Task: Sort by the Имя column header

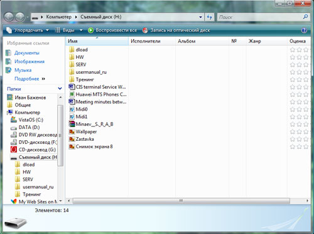Action: pyautogui.click(x=97, y=41)
